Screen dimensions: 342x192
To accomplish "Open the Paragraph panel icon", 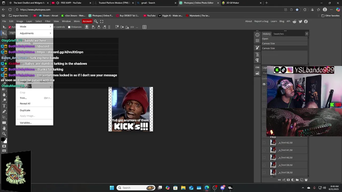I will point(257,60).
